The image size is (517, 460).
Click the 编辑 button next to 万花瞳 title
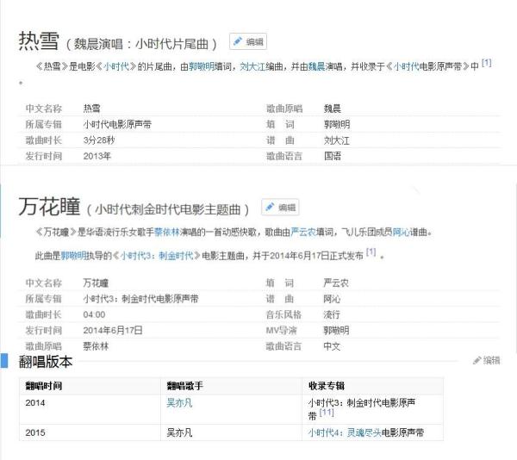pyautogui.click(x=280, y=208)
